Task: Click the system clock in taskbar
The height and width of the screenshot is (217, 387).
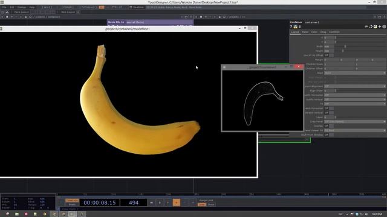Action: pos(377,215)
